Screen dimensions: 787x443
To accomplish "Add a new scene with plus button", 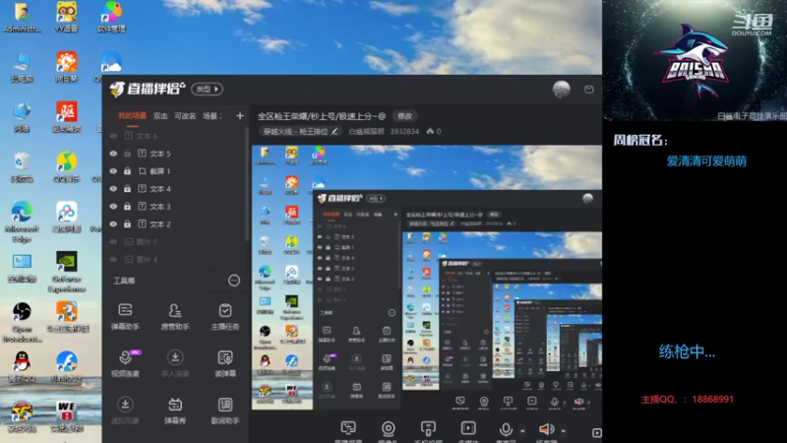I will click(240, 116).
